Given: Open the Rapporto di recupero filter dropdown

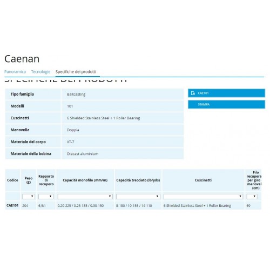Looking at the screenshot, I should point(46,197).
